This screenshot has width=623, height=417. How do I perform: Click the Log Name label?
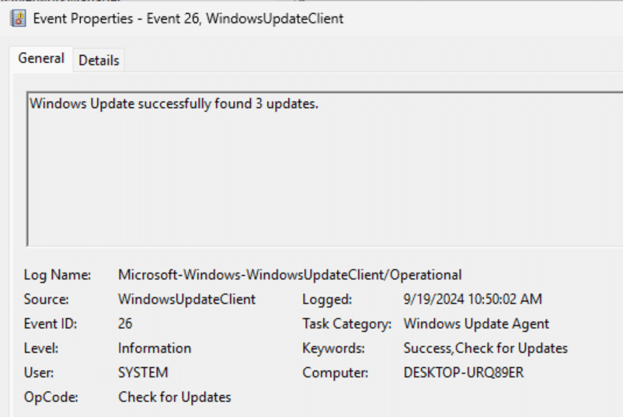tap(57, 275)
